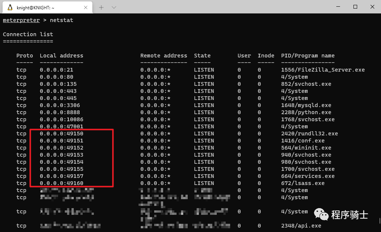Screen dimensions: 381x232
Task: Click the Inode column header
Action: pyautogui.click(x=266, y=56)
